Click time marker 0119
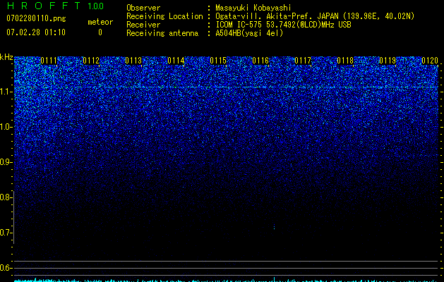Screen dimensions: 444x282 coord(388,61)
